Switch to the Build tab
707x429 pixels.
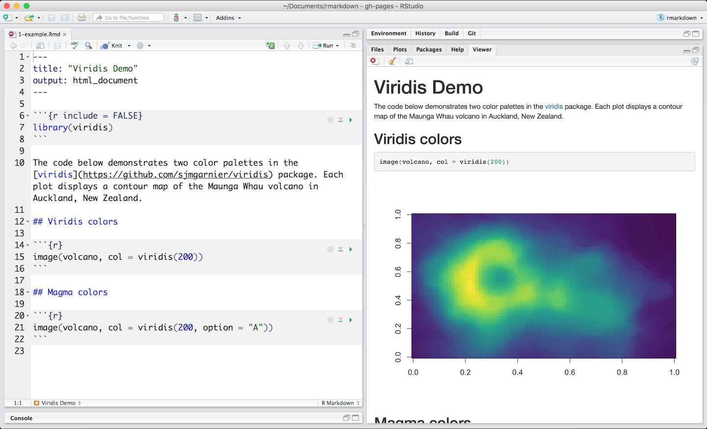click(452, 33)
